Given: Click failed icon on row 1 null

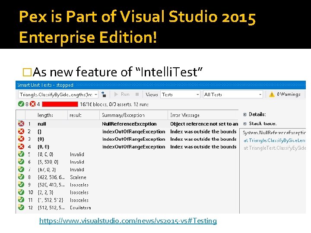Looking at the screenshot, I should click(21, 124).
